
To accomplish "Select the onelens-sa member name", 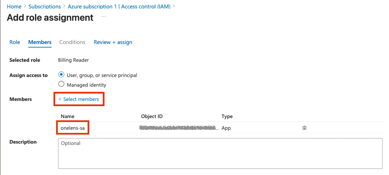I will point(73,128).
